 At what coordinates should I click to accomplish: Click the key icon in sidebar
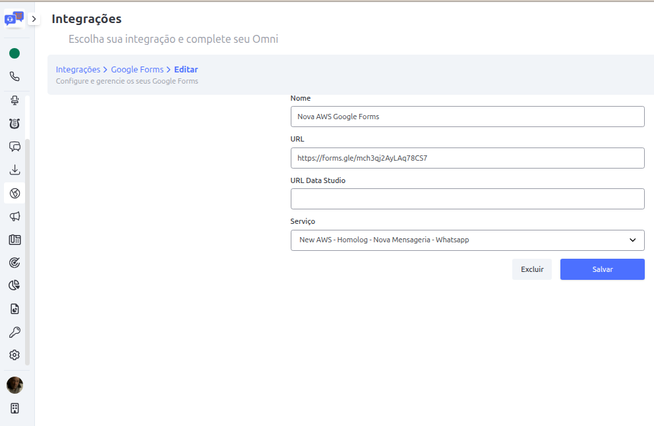(x=15, y=332)
